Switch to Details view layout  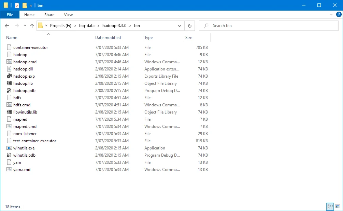click(x=330, y=206)
